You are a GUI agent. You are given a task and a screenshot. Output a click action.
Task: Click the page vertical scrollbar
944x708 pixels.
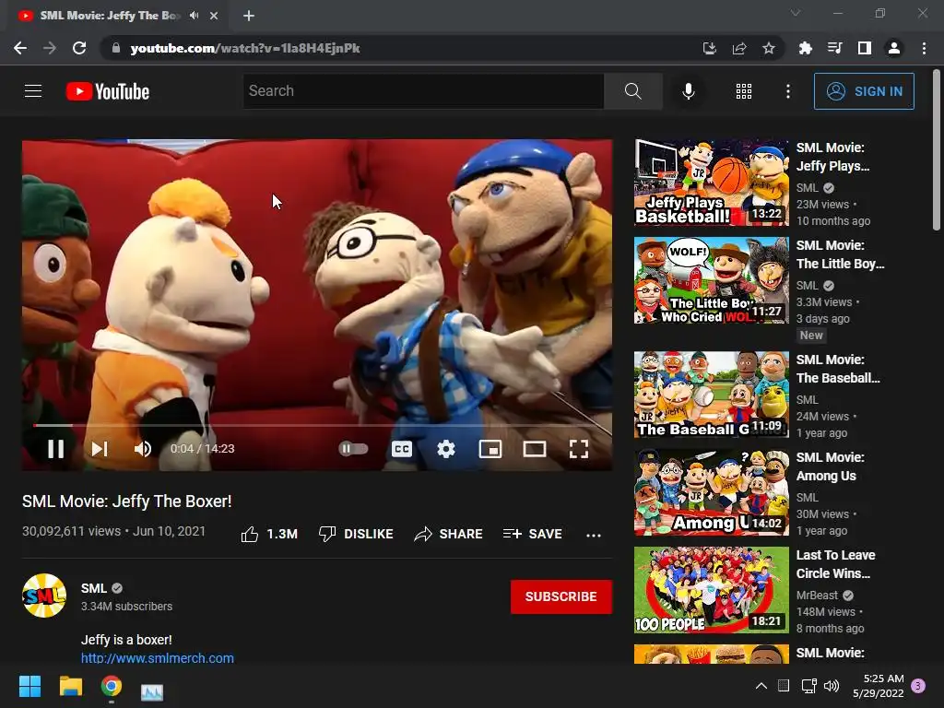click(x=937, y=150)
